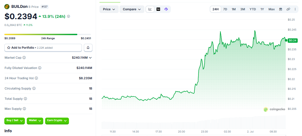Switch to the line chart view icon
This screenshot has width=302, height=136.
150,9
